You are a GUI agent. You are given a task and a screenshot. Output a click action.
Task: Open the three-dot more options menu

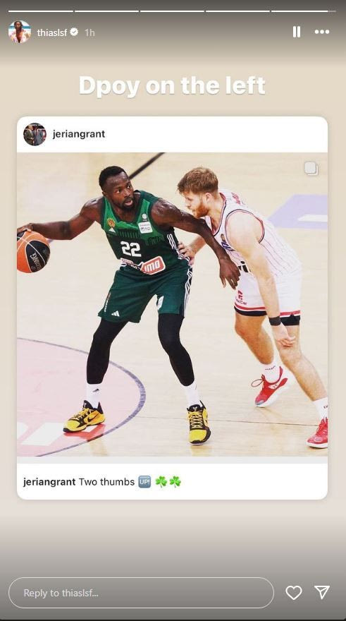(x=322, y=32)
